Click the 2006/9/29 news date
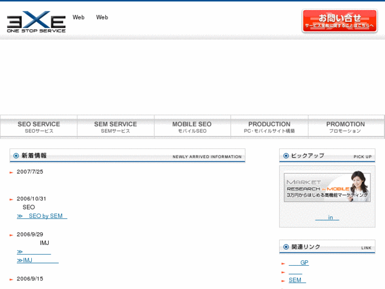Screen dimensions: 385x289 coord(30,234)
